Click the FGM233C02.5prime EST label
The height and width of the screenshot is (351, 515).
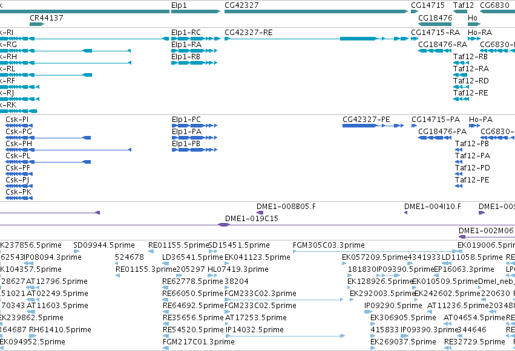(260, 306)
